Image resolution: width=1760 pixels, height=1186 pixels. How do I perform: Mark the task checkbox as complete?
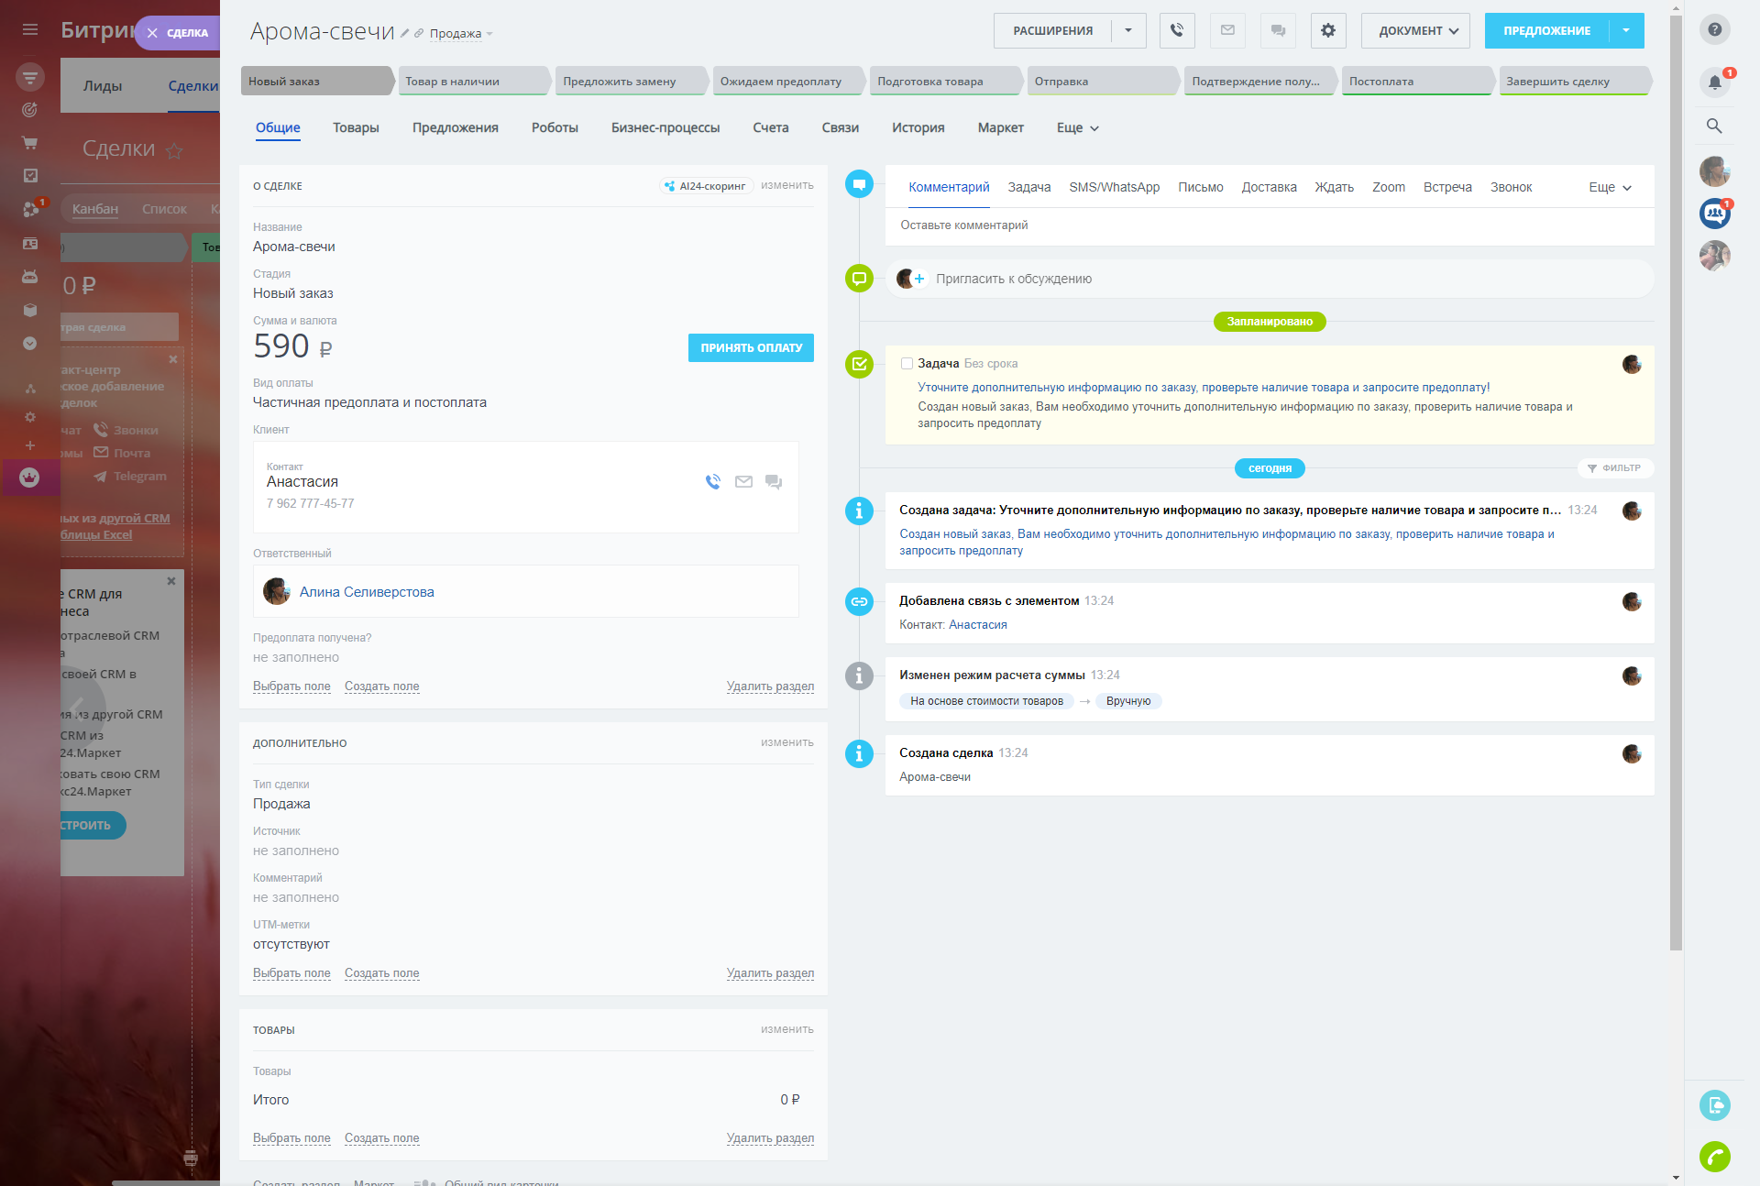(x=907, y=364)
